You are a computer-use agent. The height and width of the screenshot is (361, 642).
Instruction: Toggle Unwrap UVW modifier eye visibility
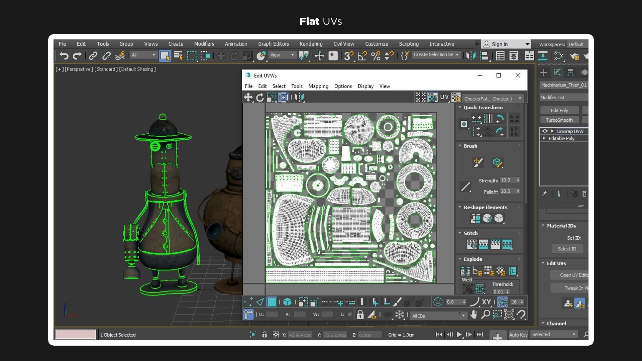pyautogui.click(x=545, y=131)
